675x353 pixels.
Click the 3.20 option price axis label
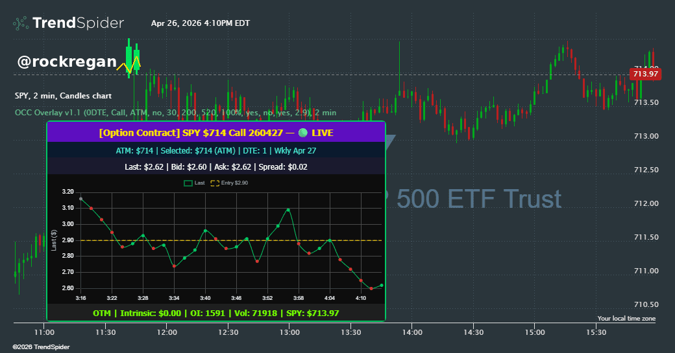pyautogui.click(x=68, y=192)
